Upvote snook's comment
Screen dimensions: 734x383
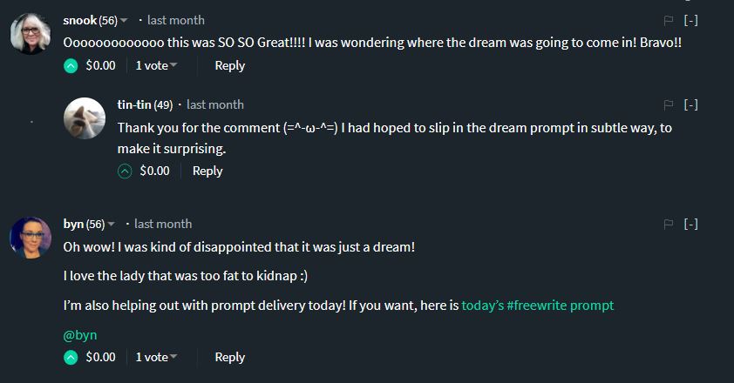pyautogui.click(x=71, y=65)
